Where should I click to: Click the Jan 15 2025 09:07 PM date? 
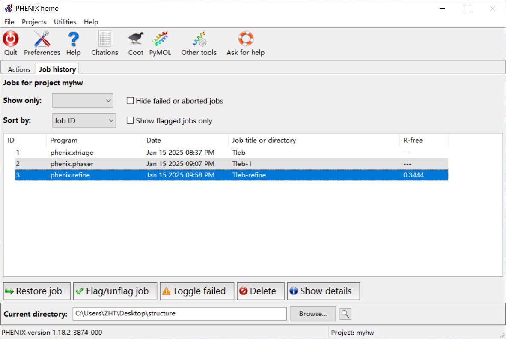click(180, 164)
